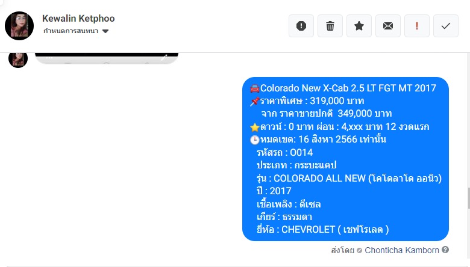Click the clock emoji beside หมดเขต line
Screen dimensions: 470x267
pyautogui.click(x=255, y=140)
